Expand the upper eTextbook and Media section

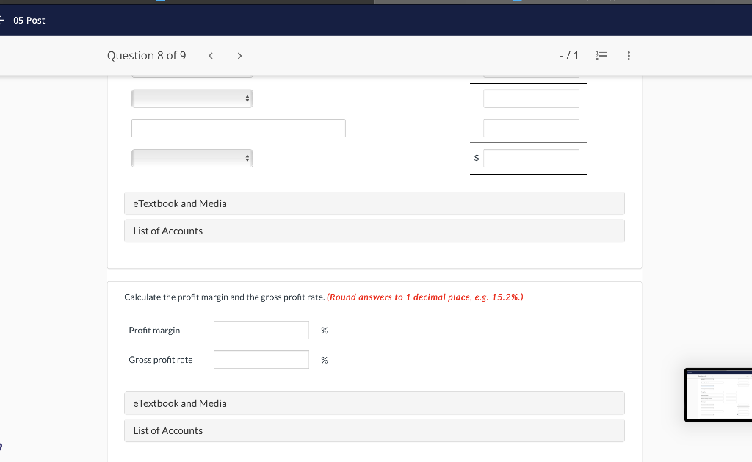pos(374,203)
